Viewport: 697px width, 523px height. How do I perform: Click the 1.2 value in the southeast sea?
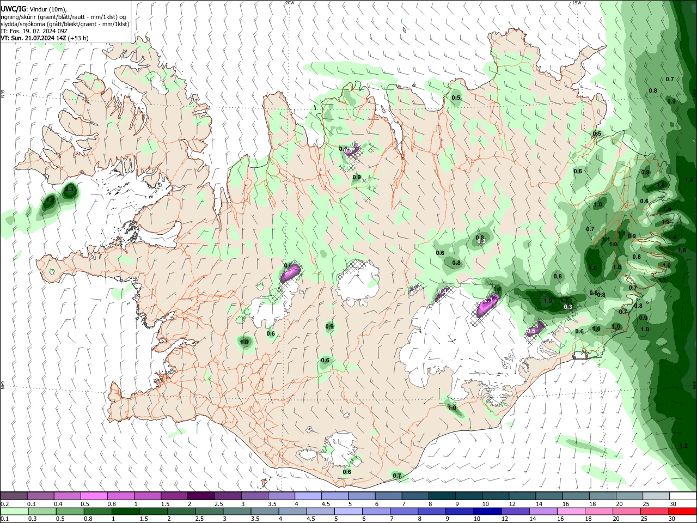683,446
